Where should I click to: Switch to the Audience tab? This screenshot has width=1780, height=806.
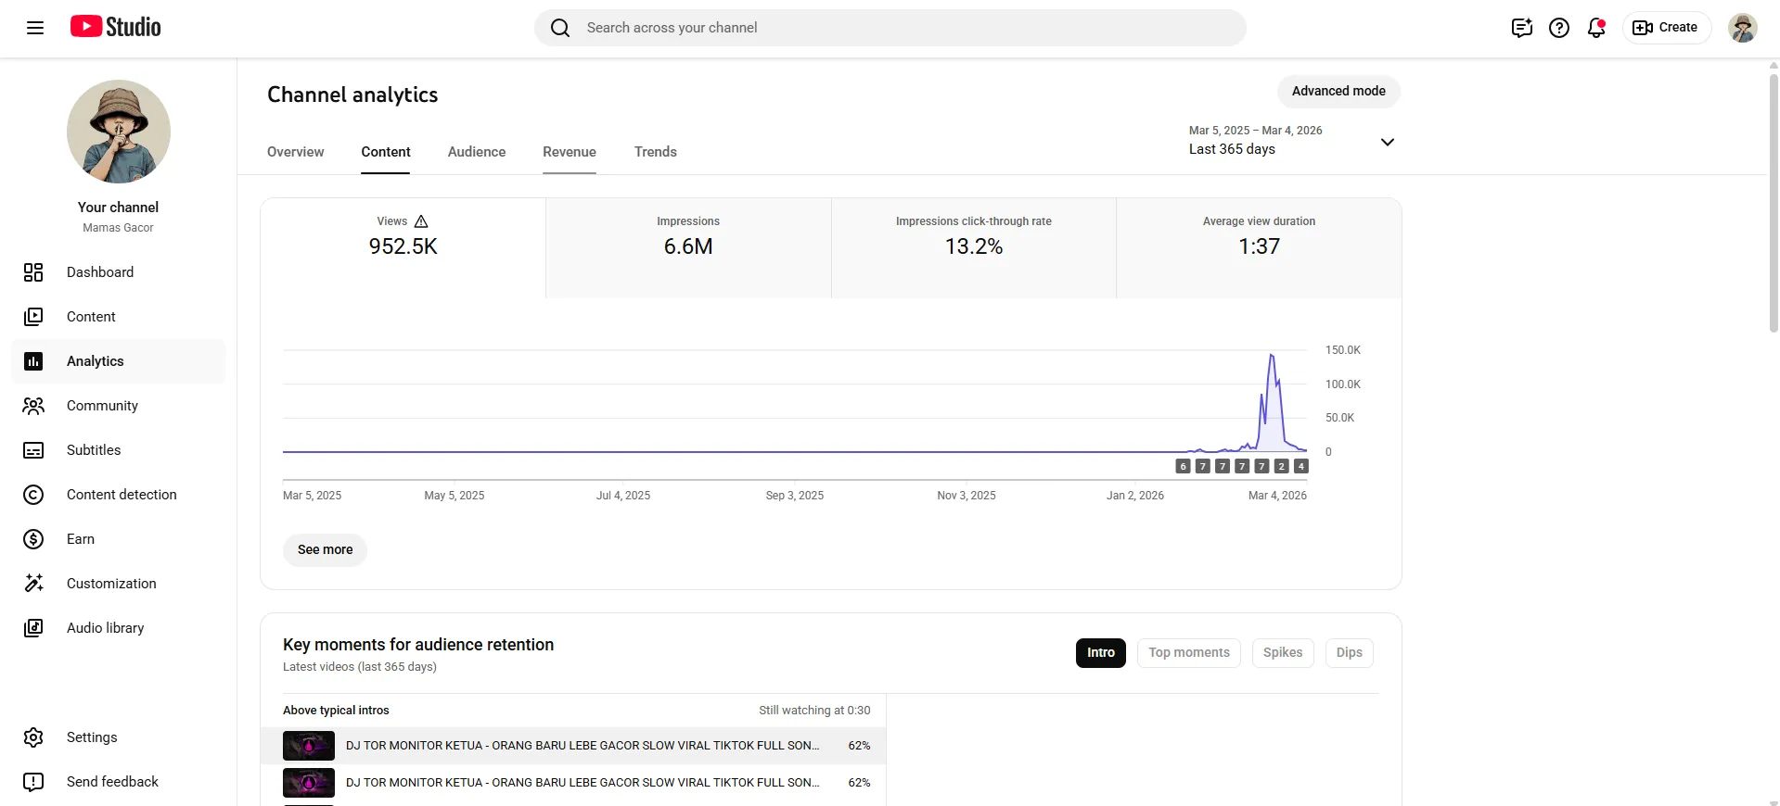pos(477,152)
